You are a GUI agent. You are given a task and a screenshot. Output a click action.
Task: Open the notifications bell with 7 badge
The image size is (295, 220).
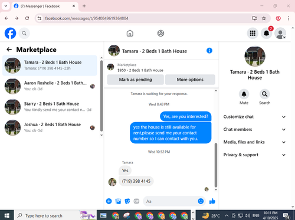(x=267, y=33)
